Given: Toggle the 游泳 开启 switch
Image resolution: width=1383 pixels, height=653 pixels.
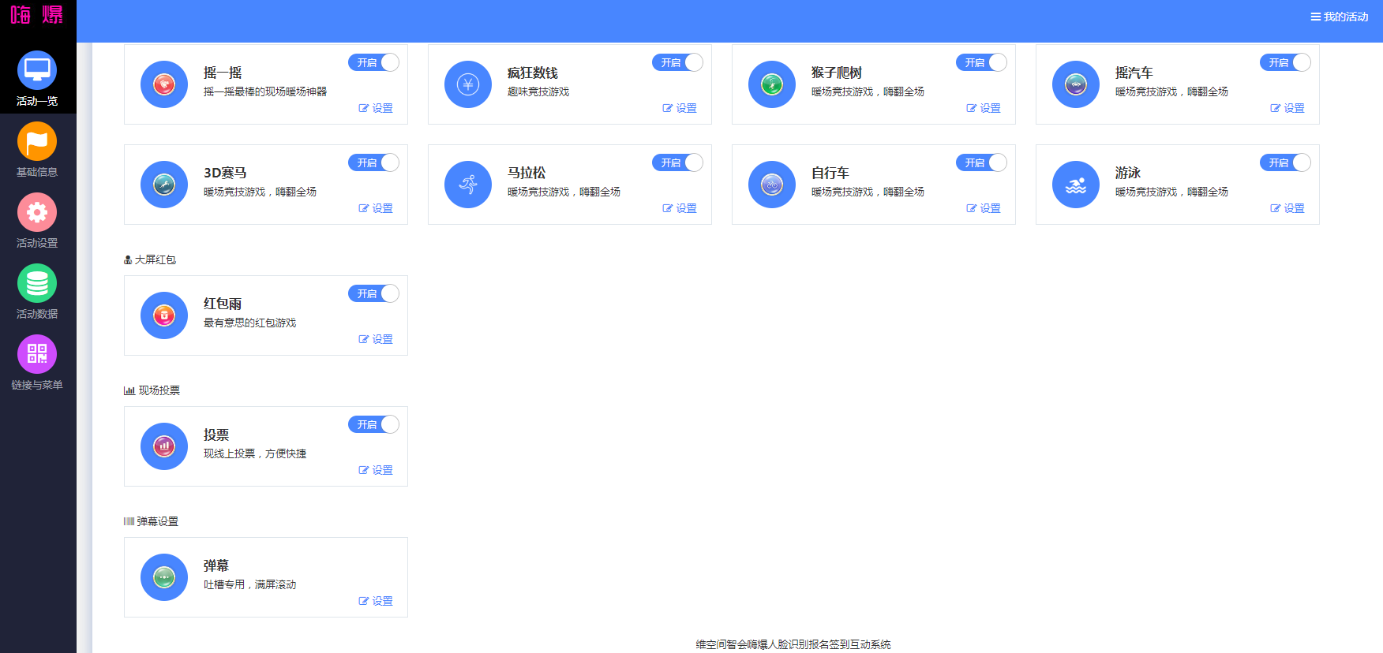Looking at the screenshot, I should (x=1285, y=162).
